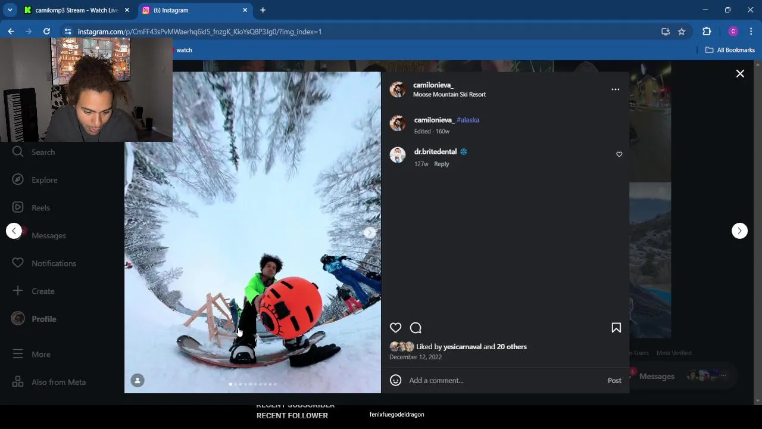Click dr.britedental's avatar
This screenshot has height=429, width=762.
pos(398,155)
